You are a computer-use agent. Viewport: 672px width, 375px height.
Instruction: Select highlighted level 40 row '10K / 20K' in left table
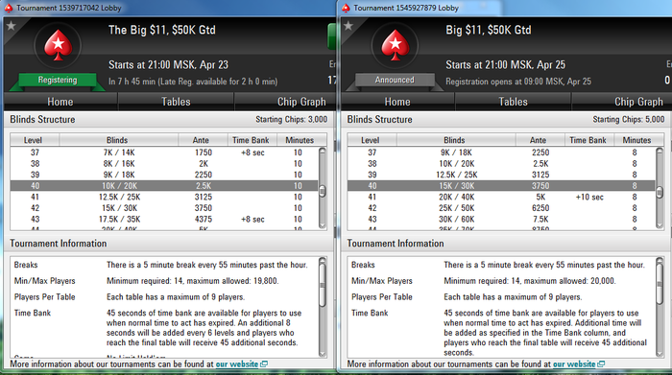[164, 186]
